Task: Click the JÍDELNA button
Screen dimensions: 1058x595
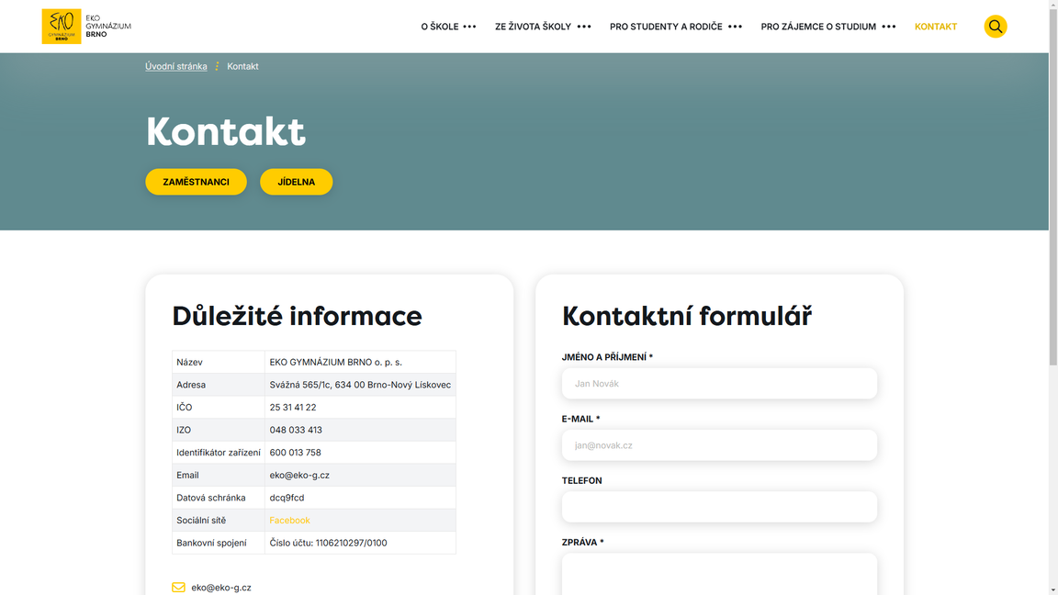Action: click(296, 181)
